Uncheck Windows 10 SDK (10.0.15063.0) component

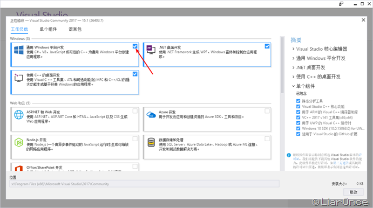coord(298,128)
